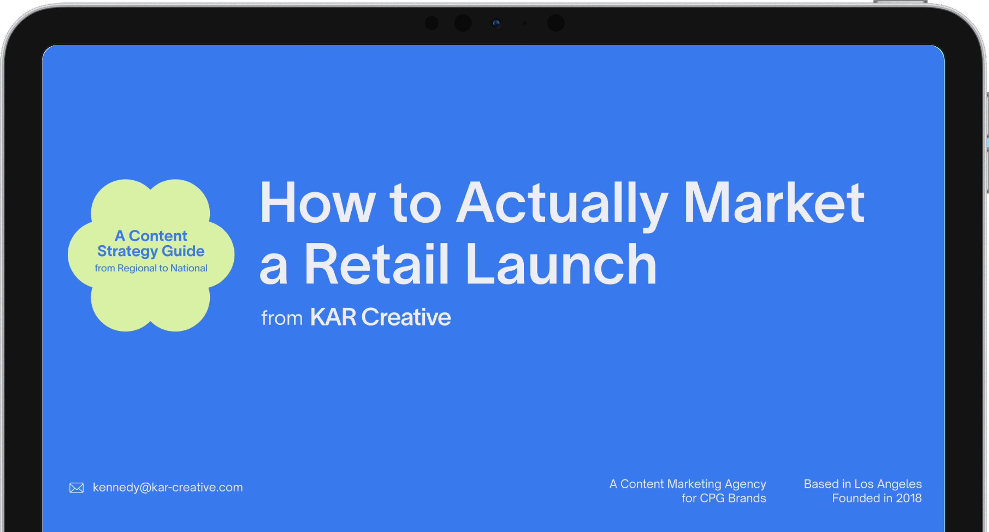
Task: Tap the iPad front camera lens
Action: 496,23
